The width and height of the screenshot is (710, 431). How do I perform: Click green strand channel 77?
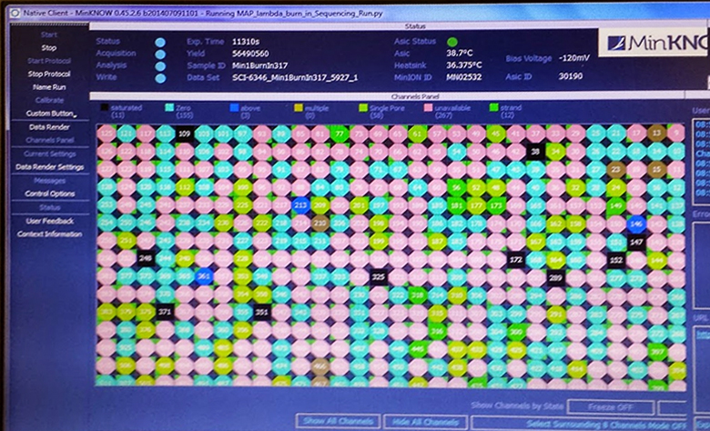[340, 135]
